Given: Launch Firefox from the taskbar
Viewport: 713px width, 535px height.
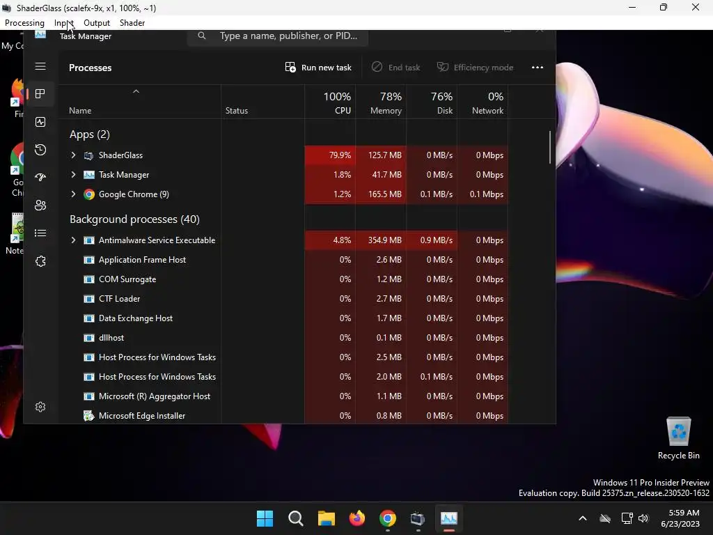Looking at the screenshot, I should (x=357, y=518).
